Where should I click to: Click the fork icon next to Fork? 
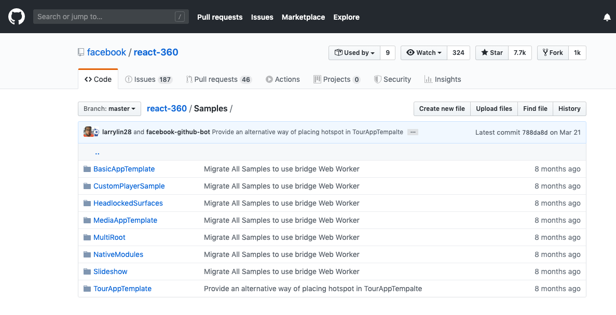[x=544, y=52]
